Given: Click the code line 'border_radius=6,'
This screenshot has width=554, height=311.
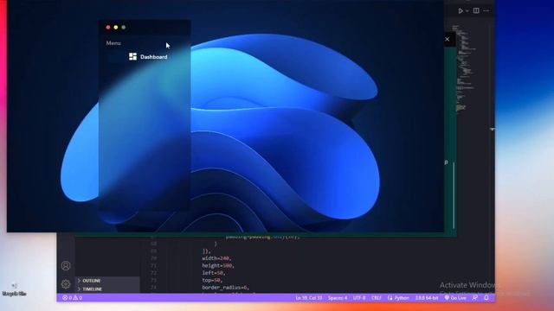Looking at the screenshot, I should [x=226, y=288].
